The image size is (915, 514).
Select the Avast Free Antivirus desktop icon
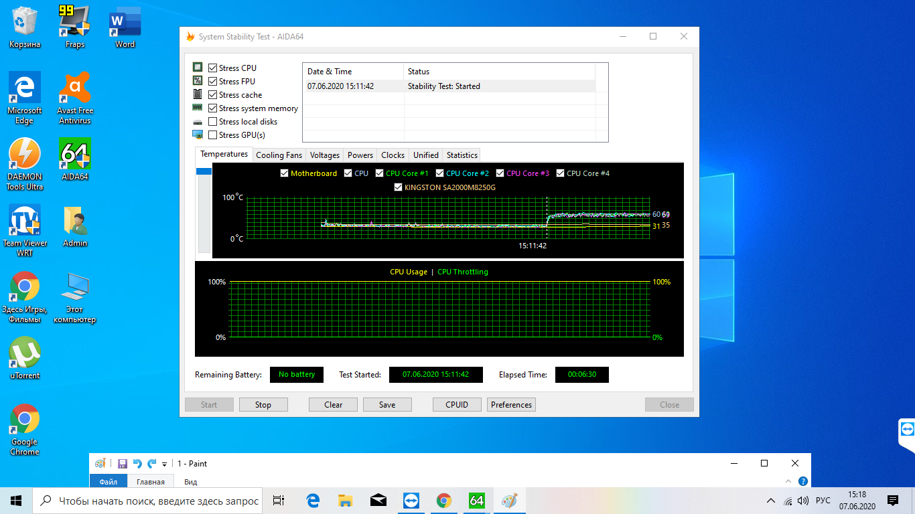pos(75,98)
